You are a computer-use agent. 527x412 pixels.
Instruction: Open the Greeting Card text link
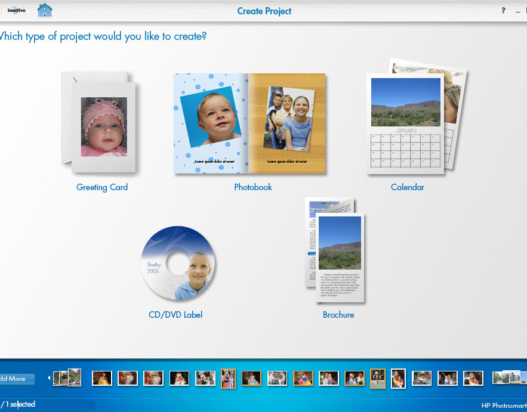tap(102, 187)
